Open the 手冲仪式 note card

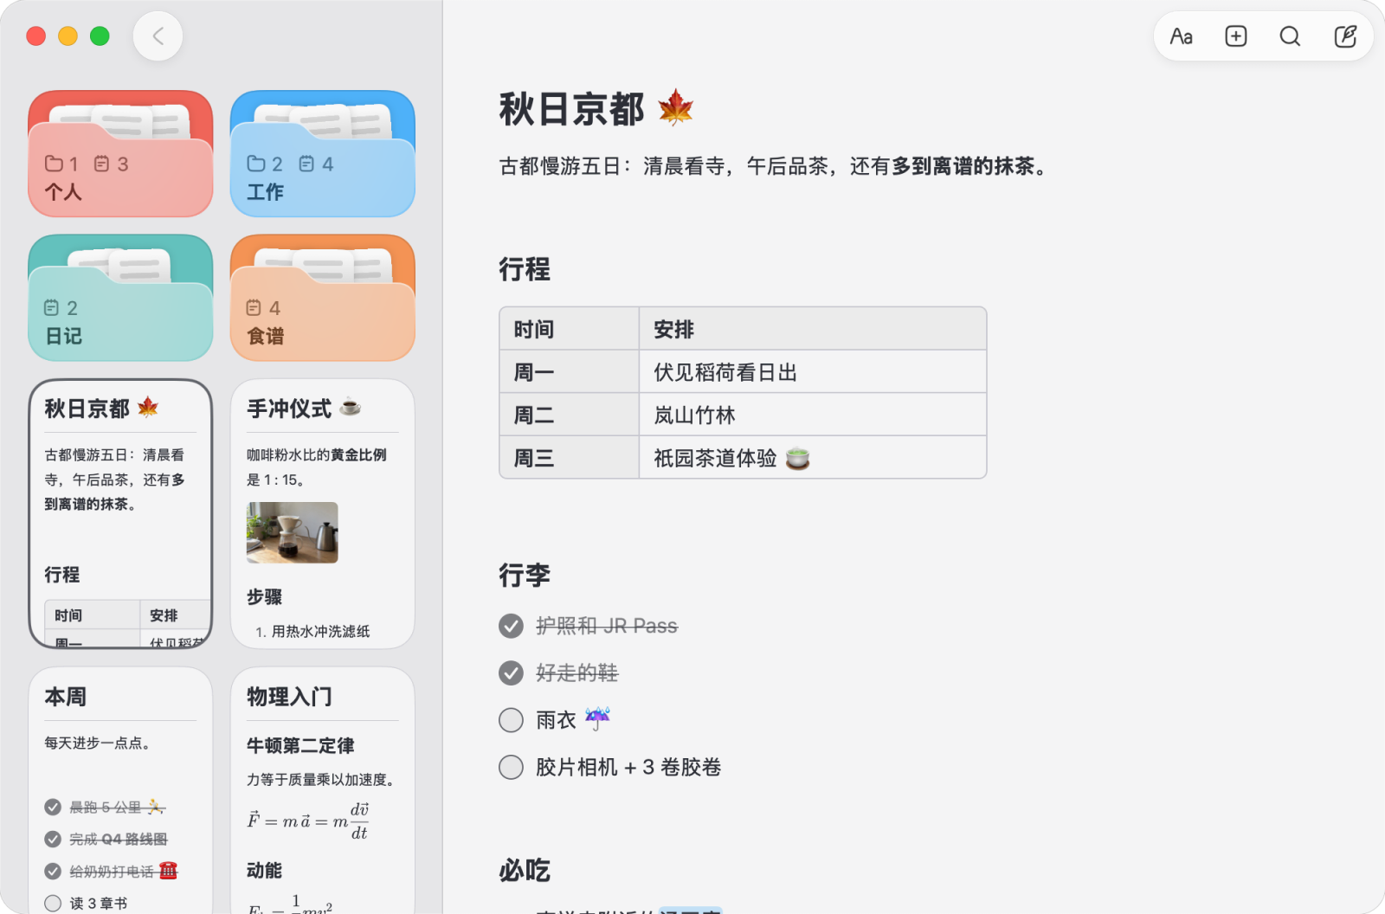pyautogui.click(x=323, y=513)
